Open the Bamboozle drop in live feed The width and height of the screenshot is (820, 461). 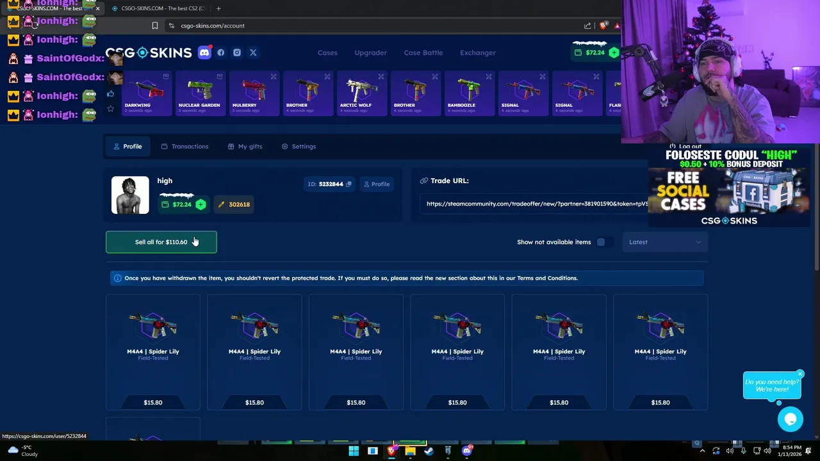[468, 93]
